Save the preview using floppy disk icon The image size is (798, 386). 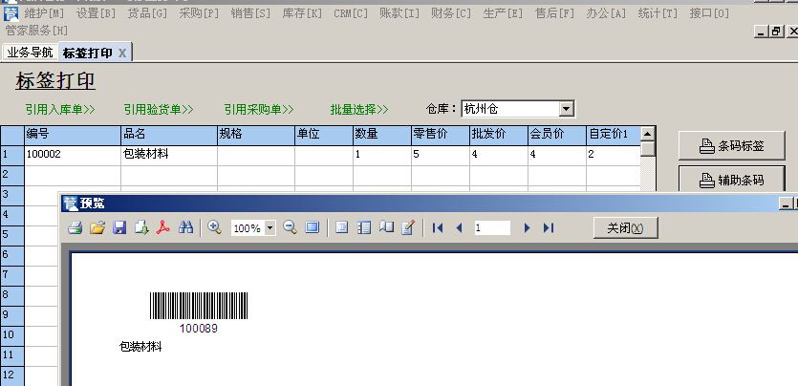coord(119,227)
